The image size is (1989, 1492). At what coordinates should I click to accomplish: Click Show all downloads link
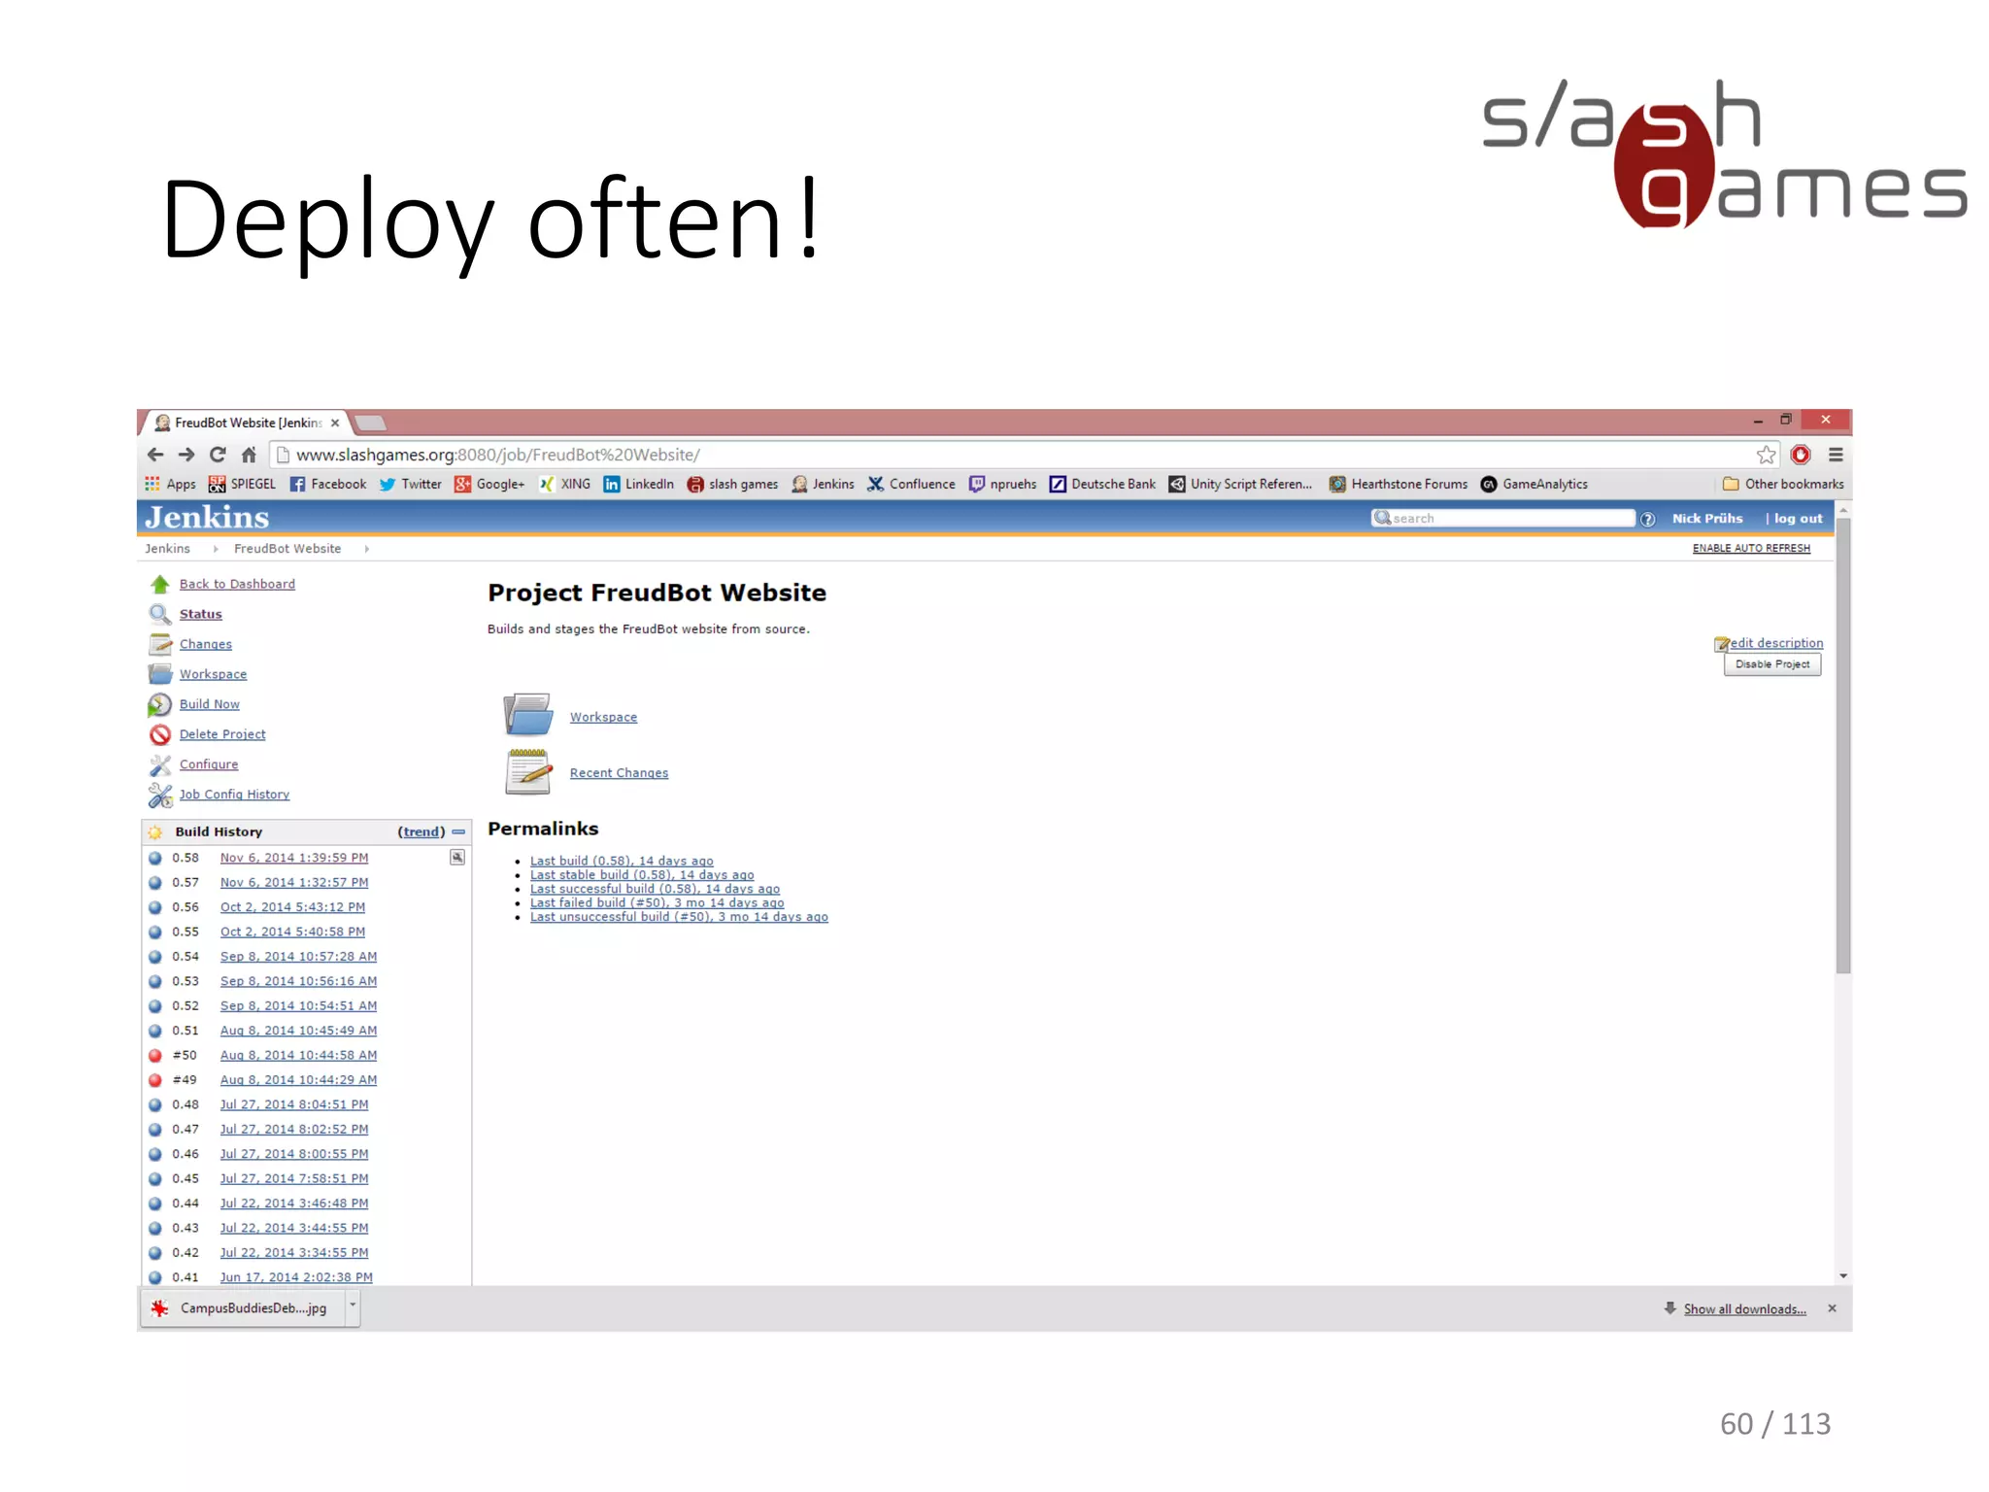[1744, 1309]
